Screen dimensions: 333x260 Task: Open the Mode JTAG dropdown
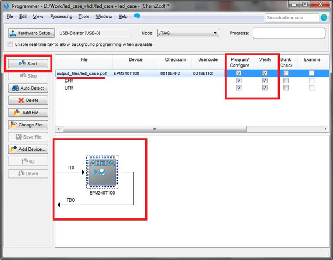click(188, 33)
